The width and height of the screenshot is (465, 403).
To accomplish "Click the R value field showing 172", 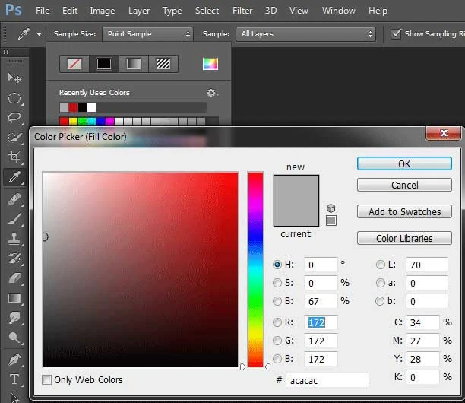I will click(x=321, y=322).
